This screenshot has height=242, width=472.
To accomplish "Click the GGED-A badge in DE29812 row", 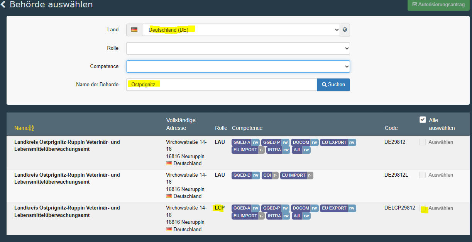I will (245, 142).
